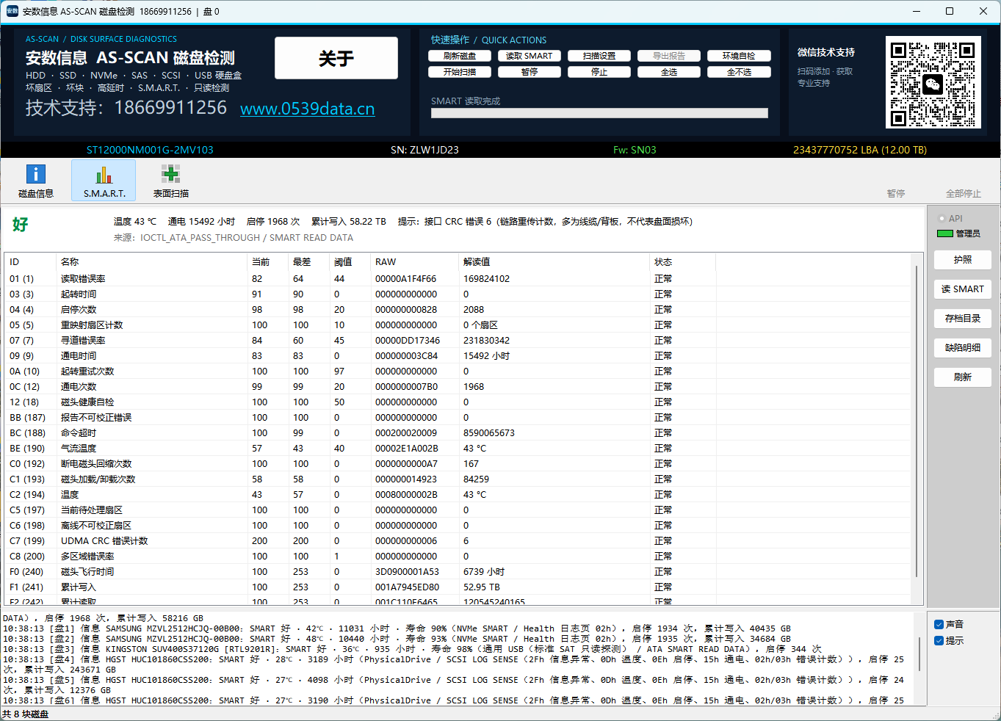This screenshot has width=1001, height=721.
Task: Click the 全部停止 stop all button
Action: 964,194
